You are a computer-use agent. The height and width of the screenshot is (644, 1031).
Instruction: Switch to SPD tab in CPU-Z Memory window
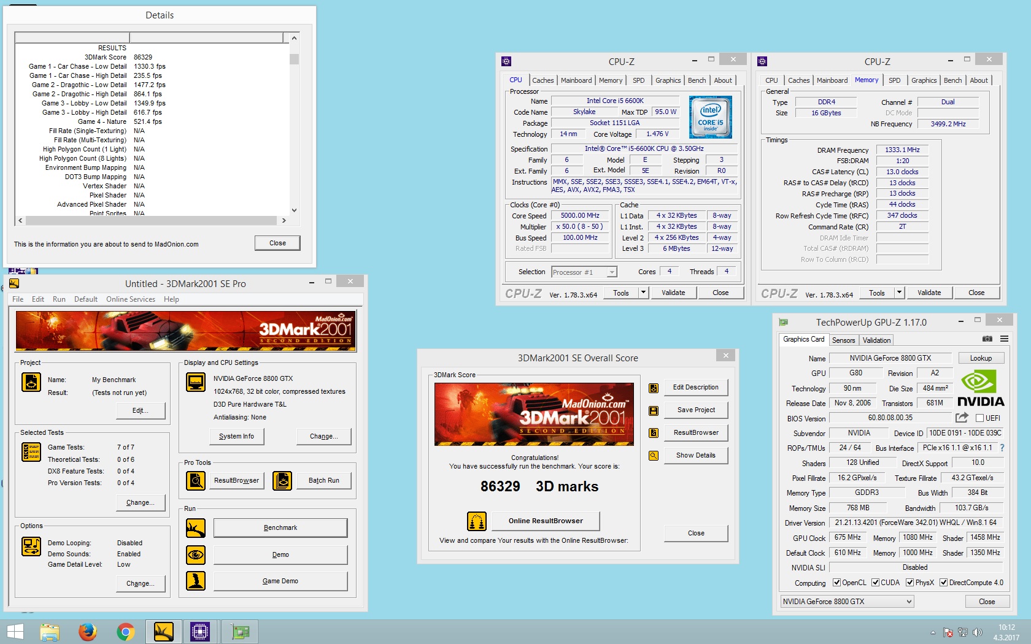(x=895, y=80)
